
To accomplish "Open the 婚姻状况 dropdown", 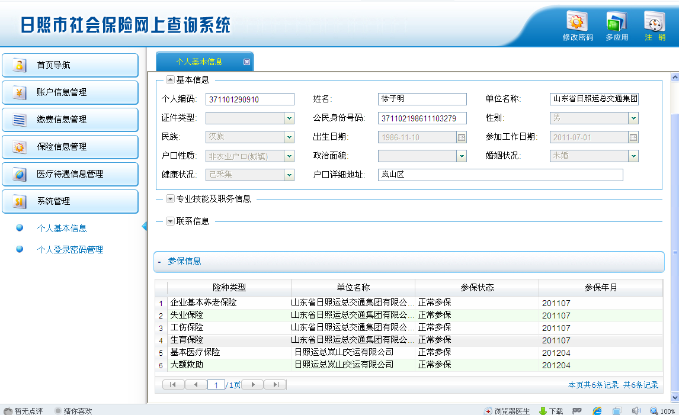I will point(633,156).
